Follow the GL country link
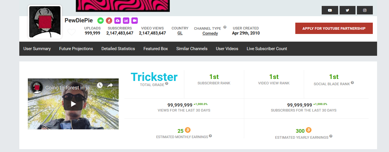This screenshot has height=152, width=389. click(x=180, y=33)
